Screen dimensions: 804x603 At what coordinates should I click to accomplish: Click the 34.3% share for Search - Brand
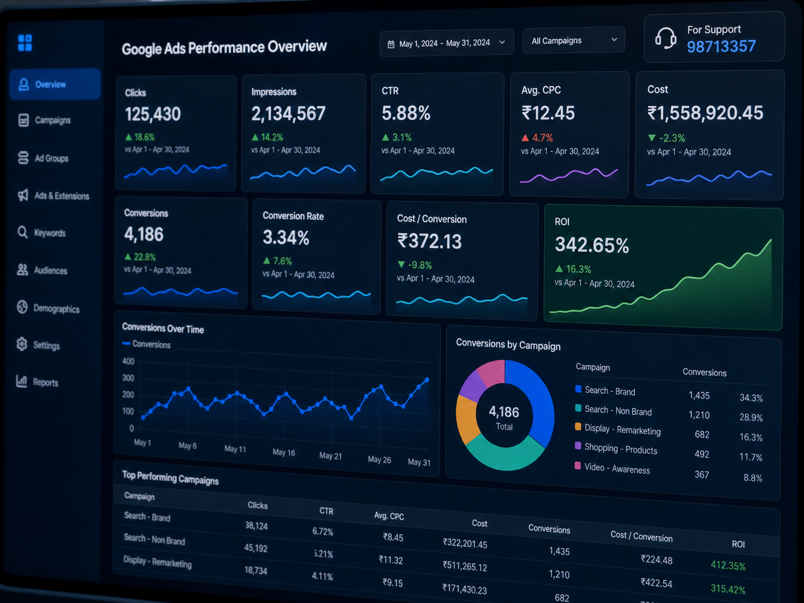click(x=751, y=397)
